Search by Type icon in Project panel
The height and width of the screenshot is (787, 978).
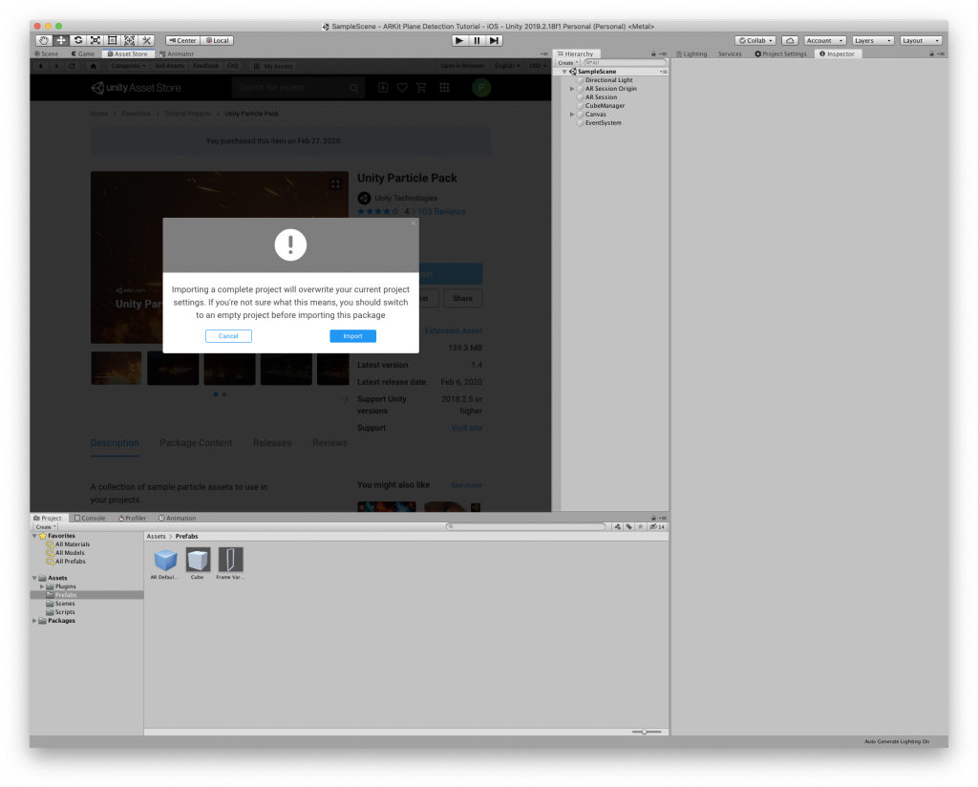point(618,527)
